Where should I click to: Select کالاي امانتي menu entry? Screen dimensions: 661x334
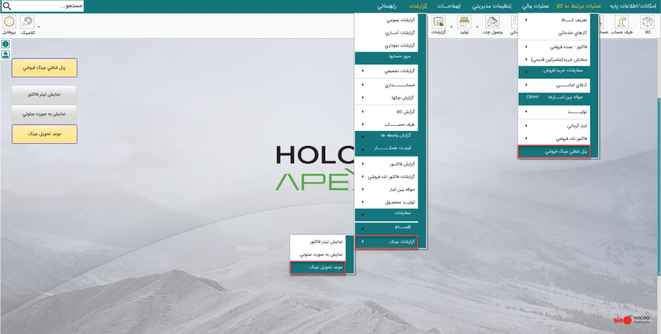(553, 85)
